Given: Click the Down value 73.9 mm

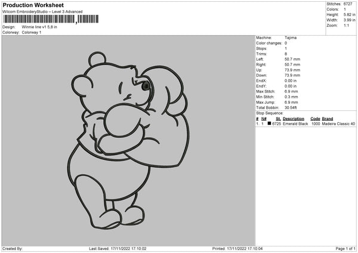Looking at the screenshot, I should pos(292,75).
